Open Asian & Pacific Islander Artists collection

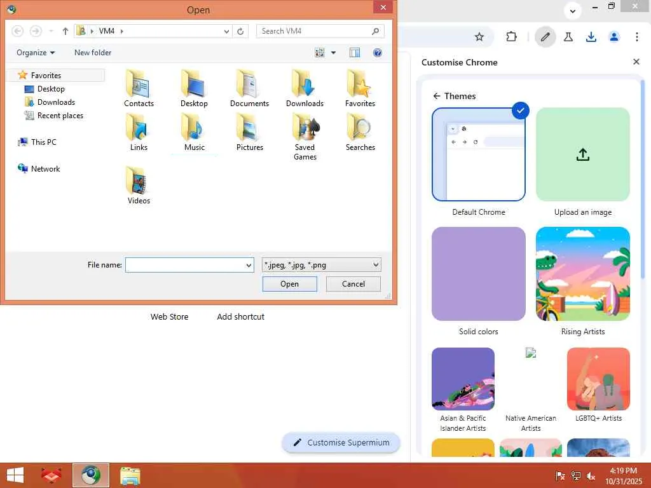[x=463, y=379]
